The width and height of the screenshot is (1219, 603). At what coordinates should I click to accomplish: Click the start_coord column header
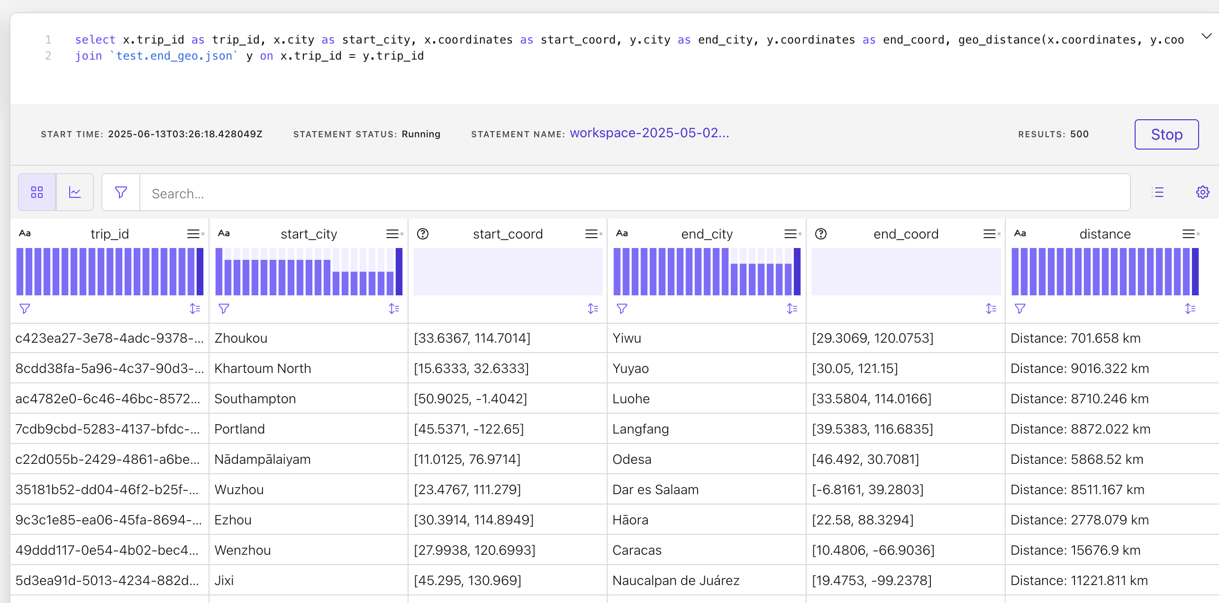(x=508, y=234)
